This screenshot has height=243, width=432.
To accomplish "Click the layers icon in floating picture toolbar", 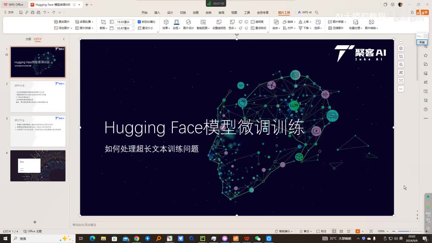I will pos(401,48).
